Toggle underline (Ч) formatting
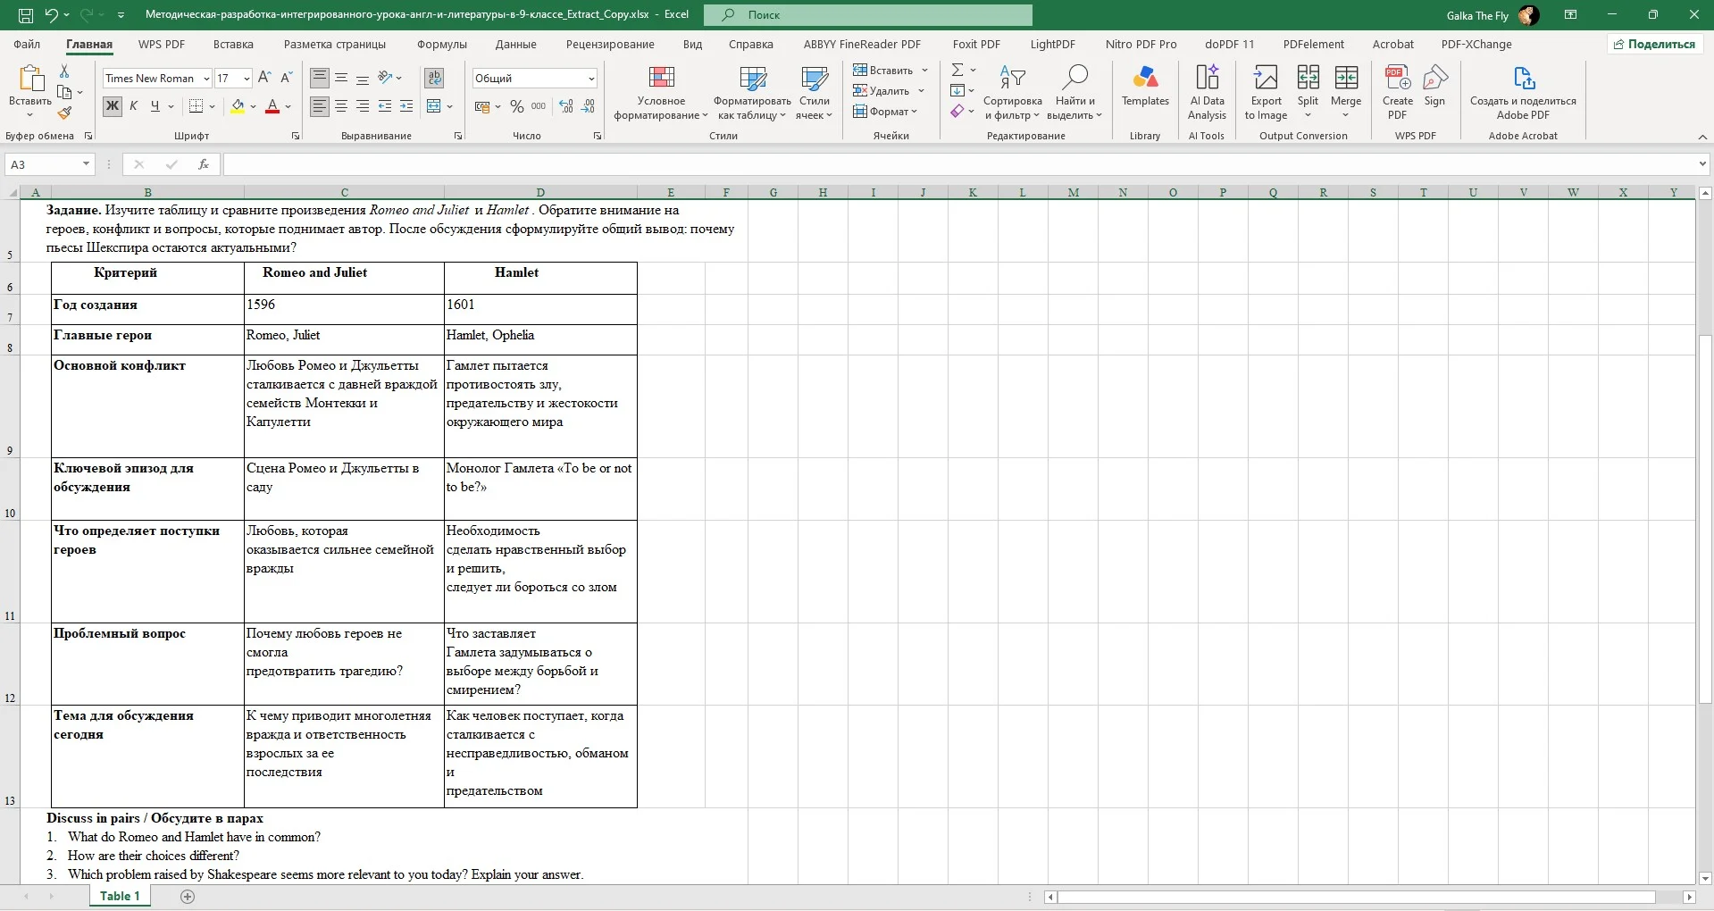Image resolution: width=1714 pixels, height=911 pixels. (x=155, y=106)
